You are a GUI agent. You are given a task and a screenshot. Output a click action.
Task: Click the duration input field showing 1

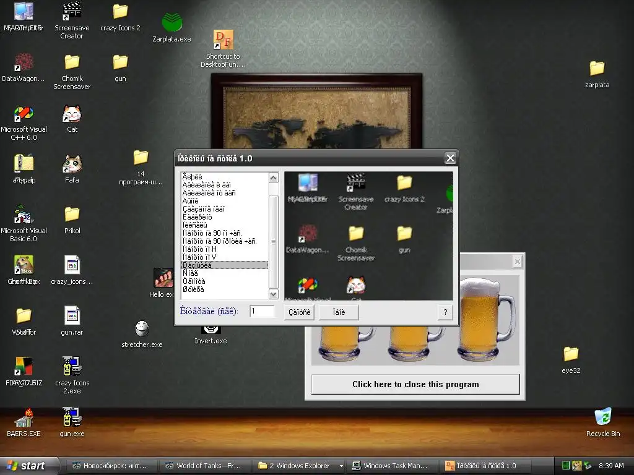click(262, 311)
